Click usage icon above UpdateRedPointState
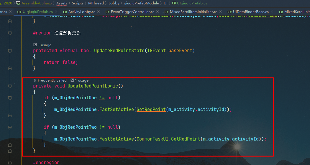Viewport: 310px width, 165px height. click(35, 45)
